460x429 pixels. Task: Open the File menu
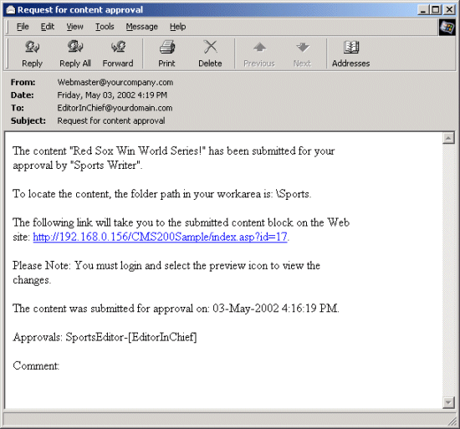coord(23,27)
